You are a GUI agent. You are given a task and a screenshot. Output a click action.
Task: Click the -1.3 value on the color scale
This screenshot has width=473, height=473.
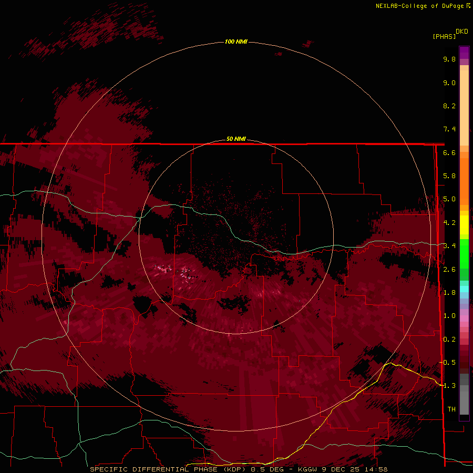point(448,386)
